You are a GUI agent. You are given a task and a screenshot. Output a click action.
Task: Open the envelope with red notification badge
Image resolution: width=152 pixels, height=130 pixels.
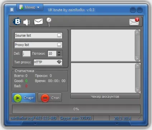pos(134,22)
